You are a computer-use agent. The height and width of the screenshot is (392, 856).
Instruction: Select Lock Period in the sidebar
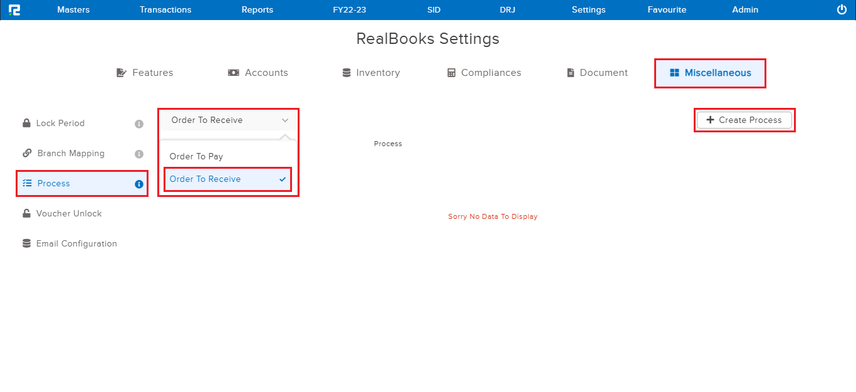(60, 124)
